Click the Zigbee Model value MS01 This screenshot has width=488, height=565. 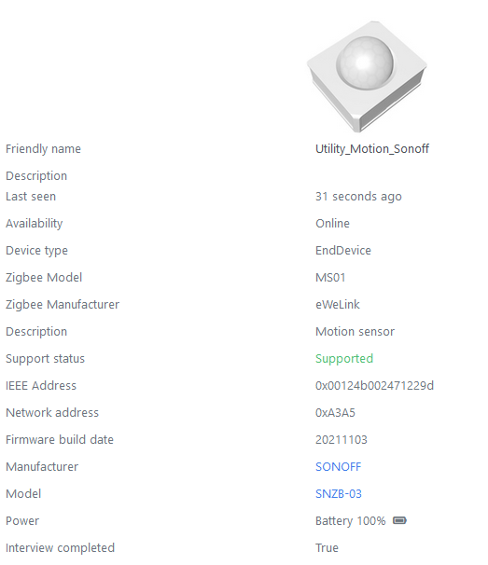(330, 278)
